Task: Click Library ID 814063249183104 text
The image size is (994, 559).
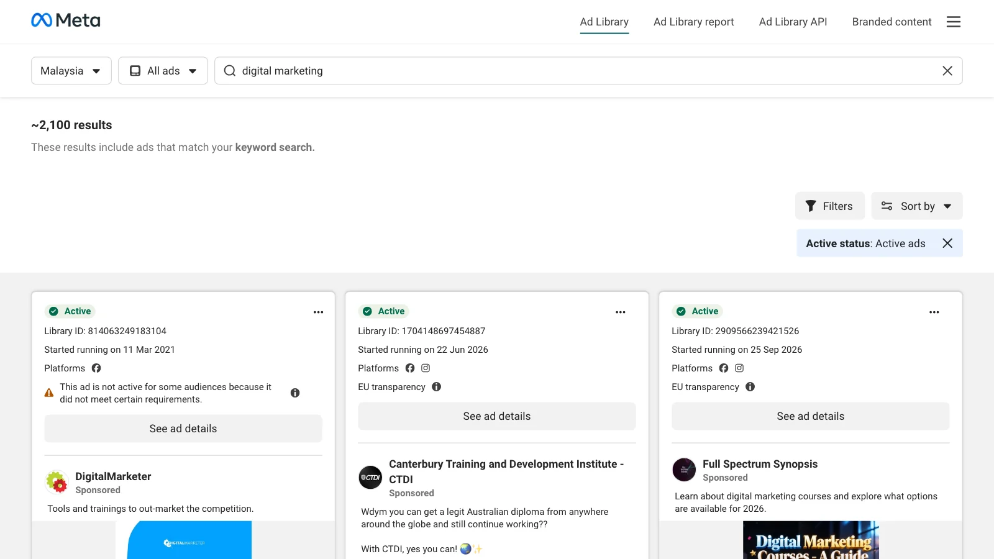Action: (105, 331)
